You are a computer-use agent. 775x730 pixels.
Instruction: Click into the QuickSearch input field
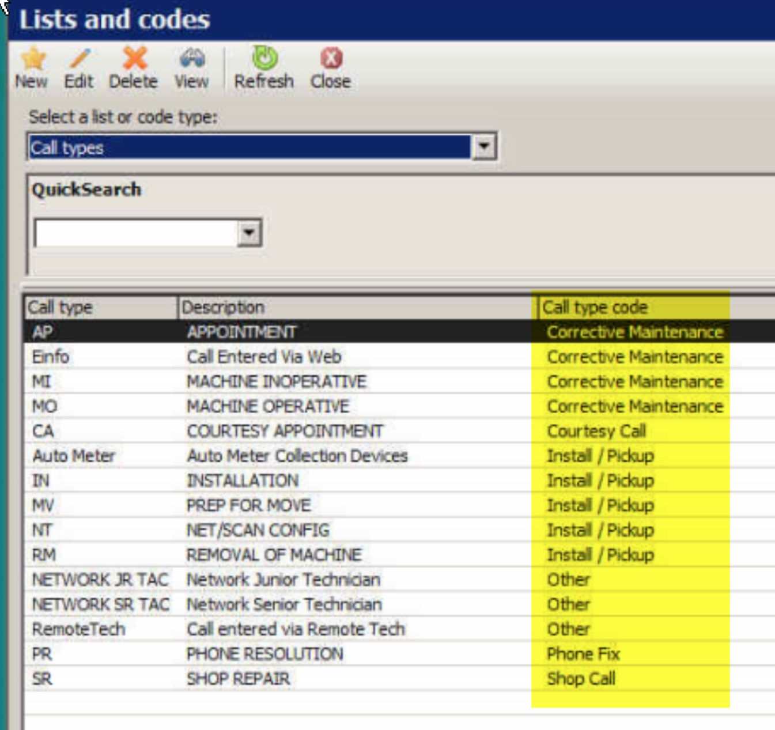click(x=136, y=233)
